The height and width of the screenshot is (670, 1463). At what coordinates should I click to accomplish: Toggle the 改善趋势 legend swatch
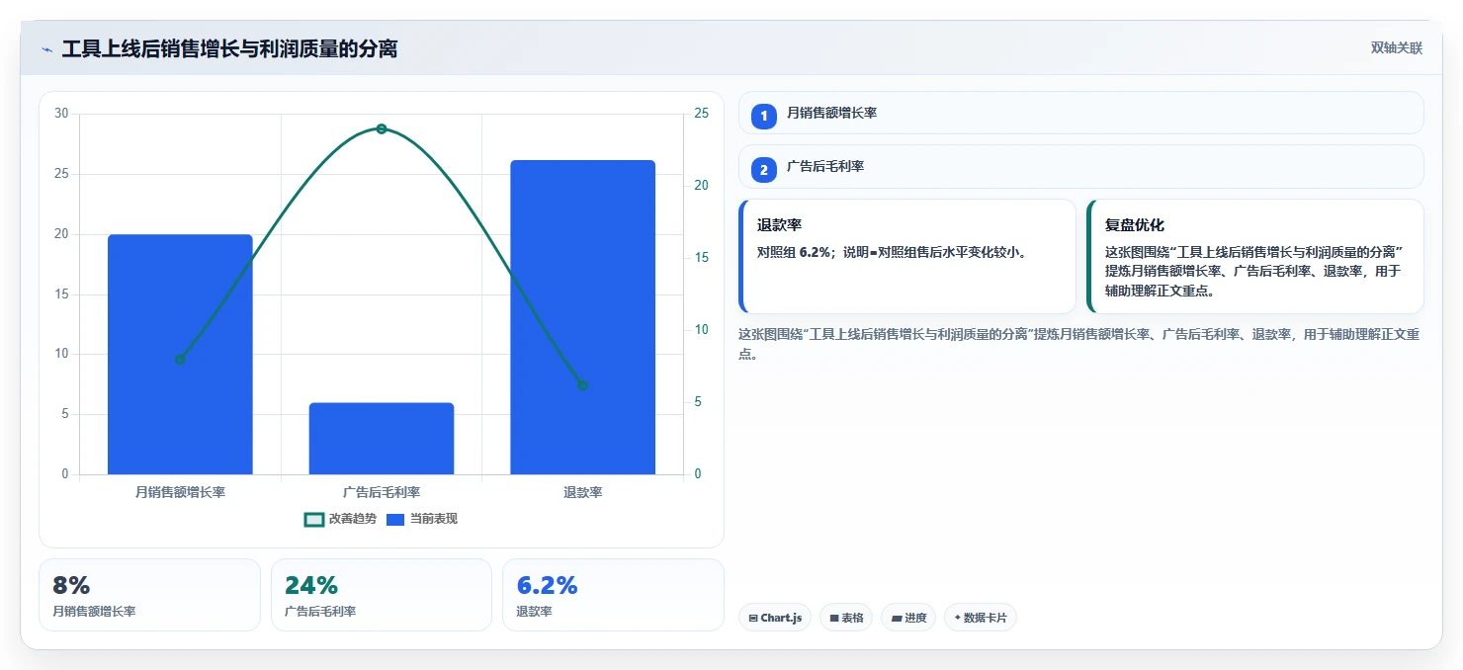[314, 520]
